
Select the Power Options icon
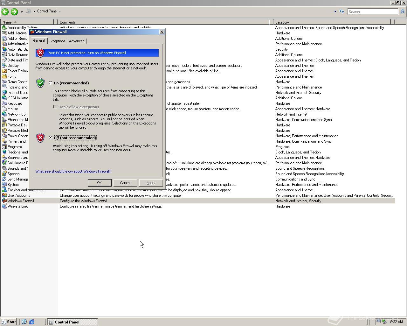coord(4,136)
